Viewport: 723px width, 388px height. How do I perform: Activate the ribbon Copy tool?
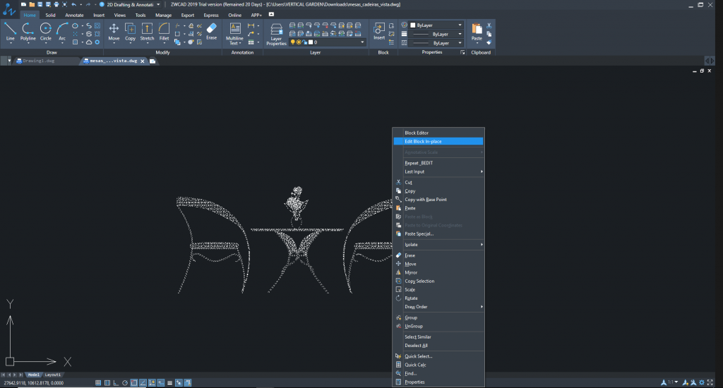tap(131, 32)
